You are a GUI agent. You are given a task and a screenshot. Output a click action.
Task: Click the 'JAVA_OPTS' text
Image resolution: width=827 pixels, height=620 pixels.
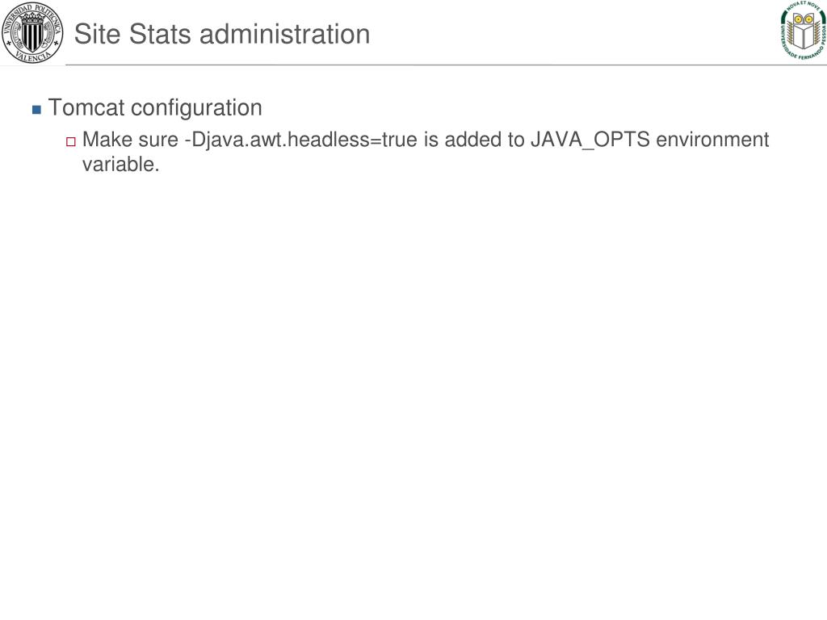click(590, 140)
